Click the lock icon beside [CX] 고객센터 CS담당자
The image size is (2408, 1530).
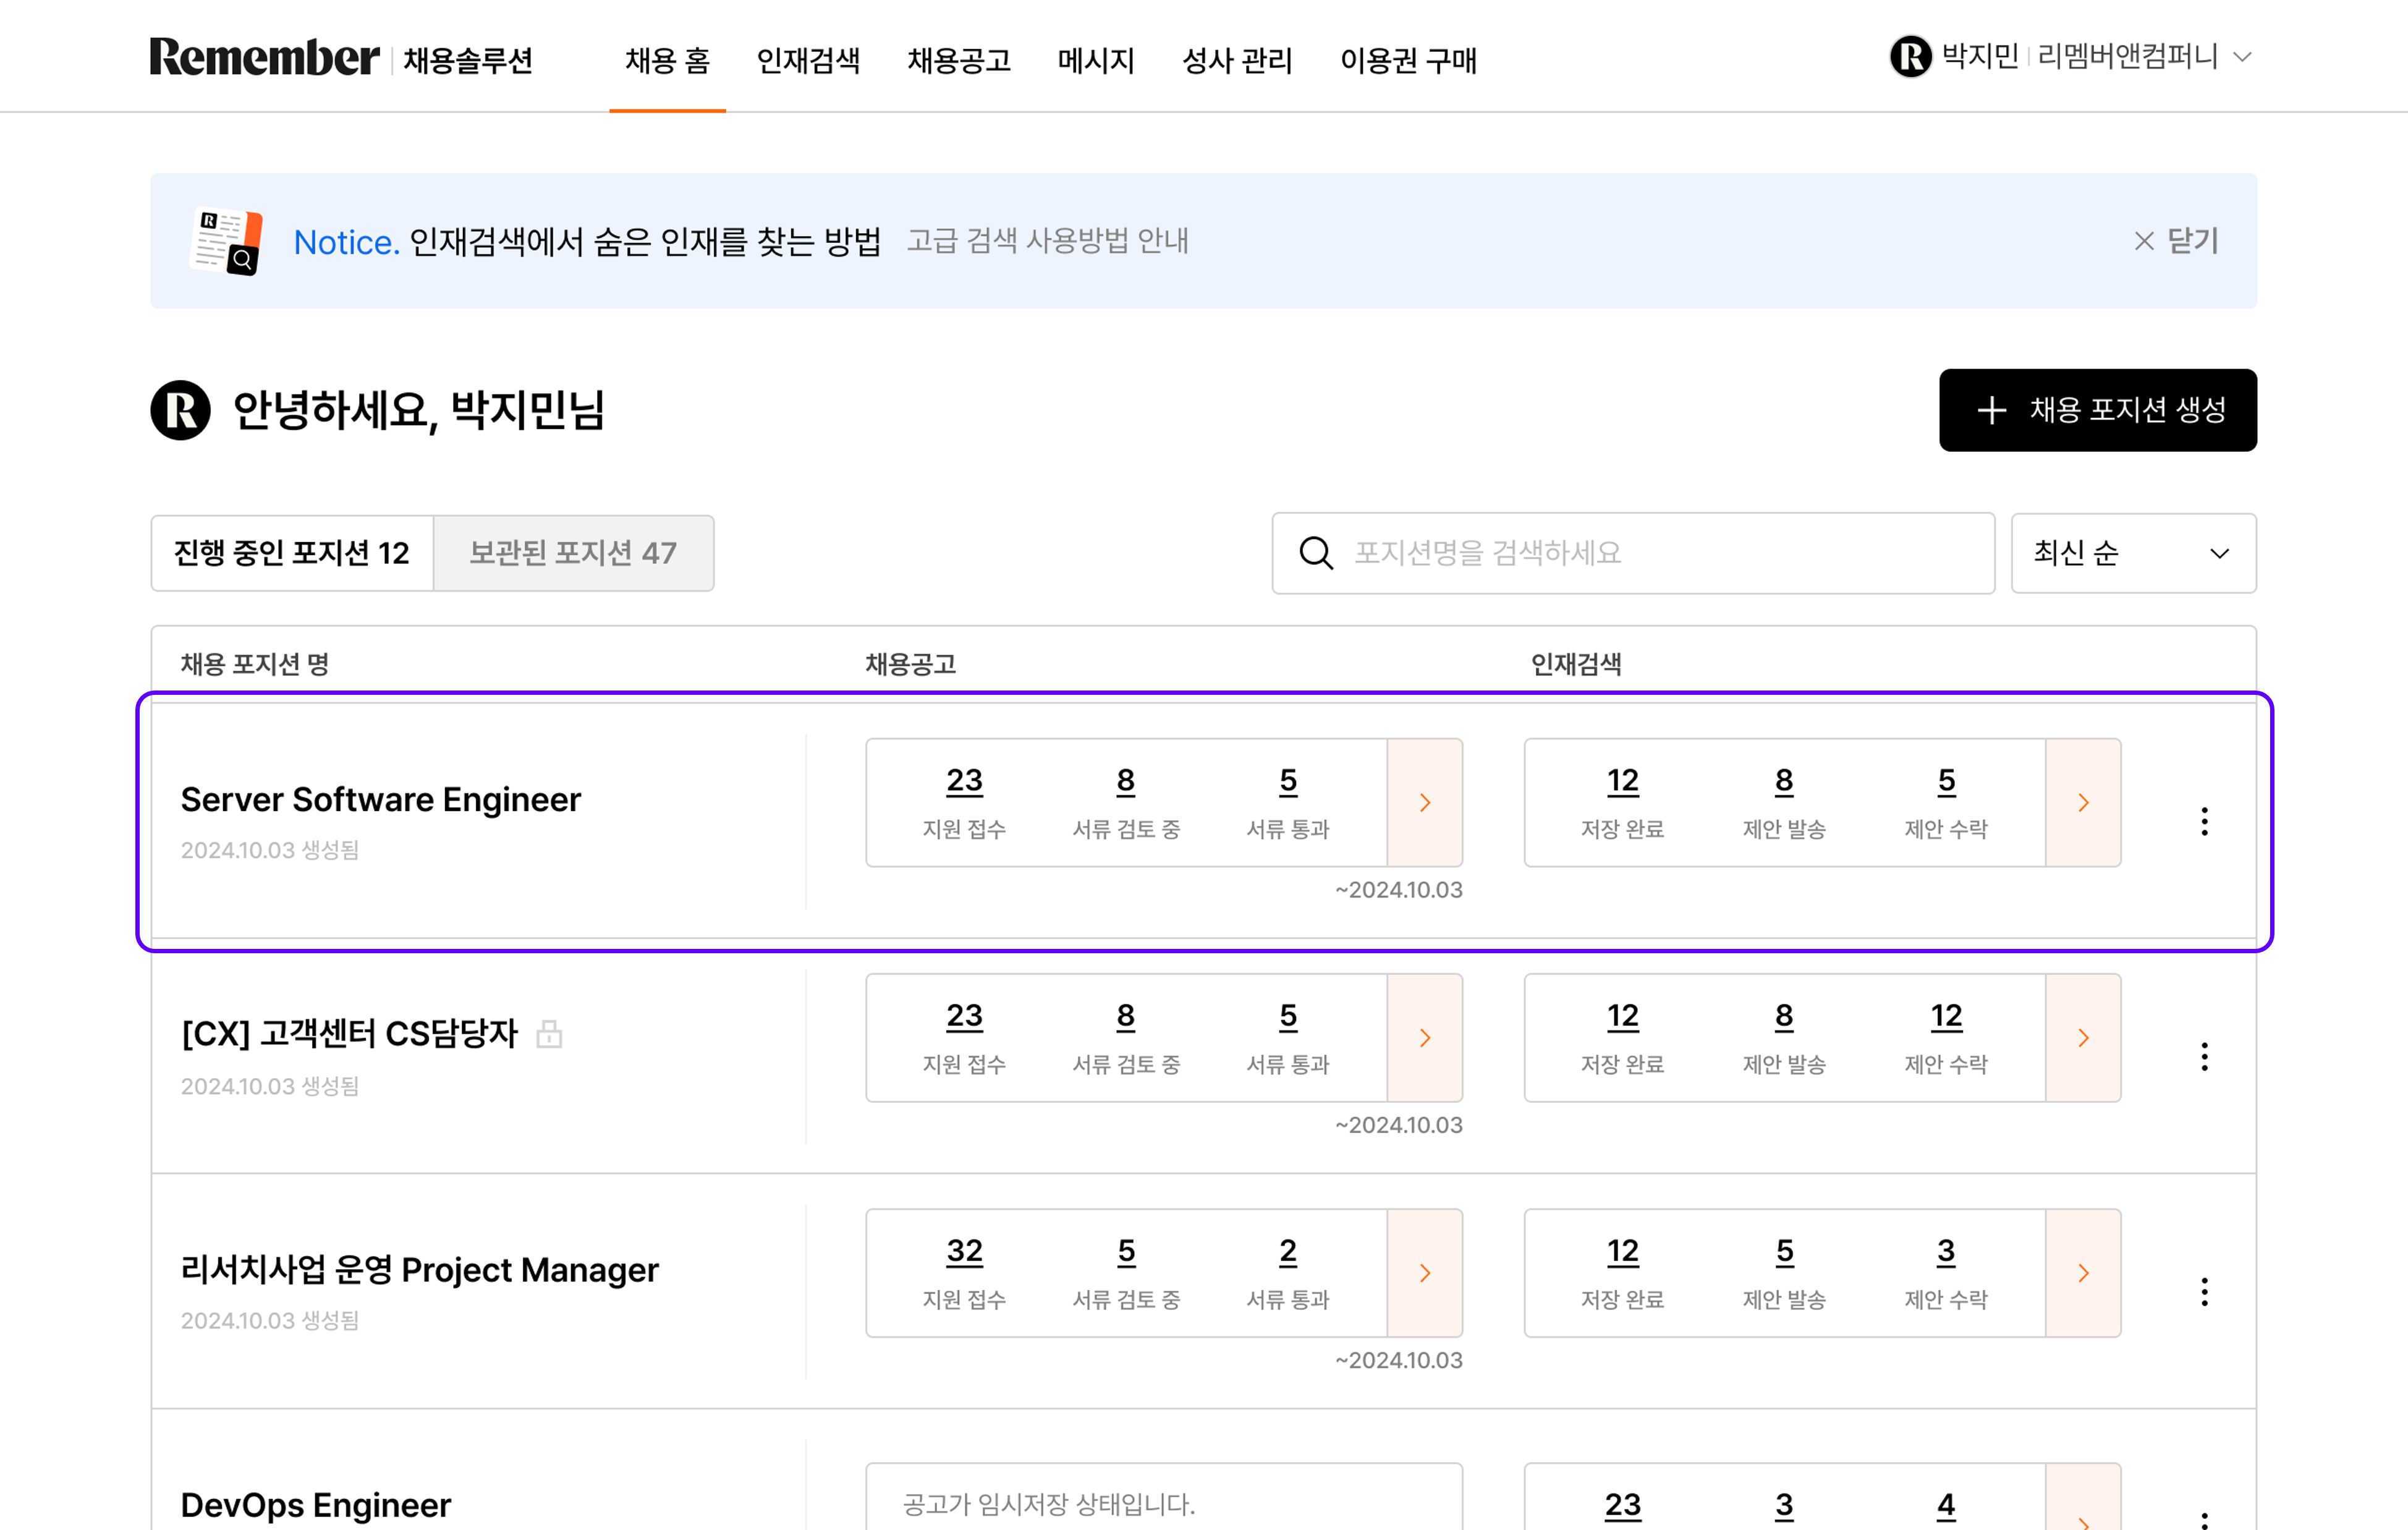[550, 1035]
